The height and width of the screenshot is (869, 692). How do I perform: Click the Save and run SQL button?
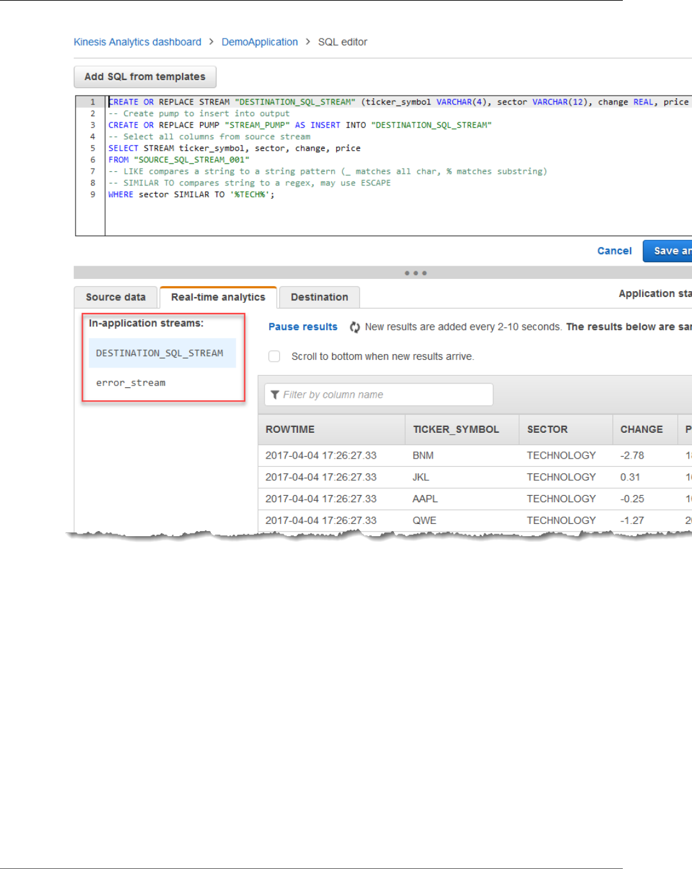(x=668, y=251)
